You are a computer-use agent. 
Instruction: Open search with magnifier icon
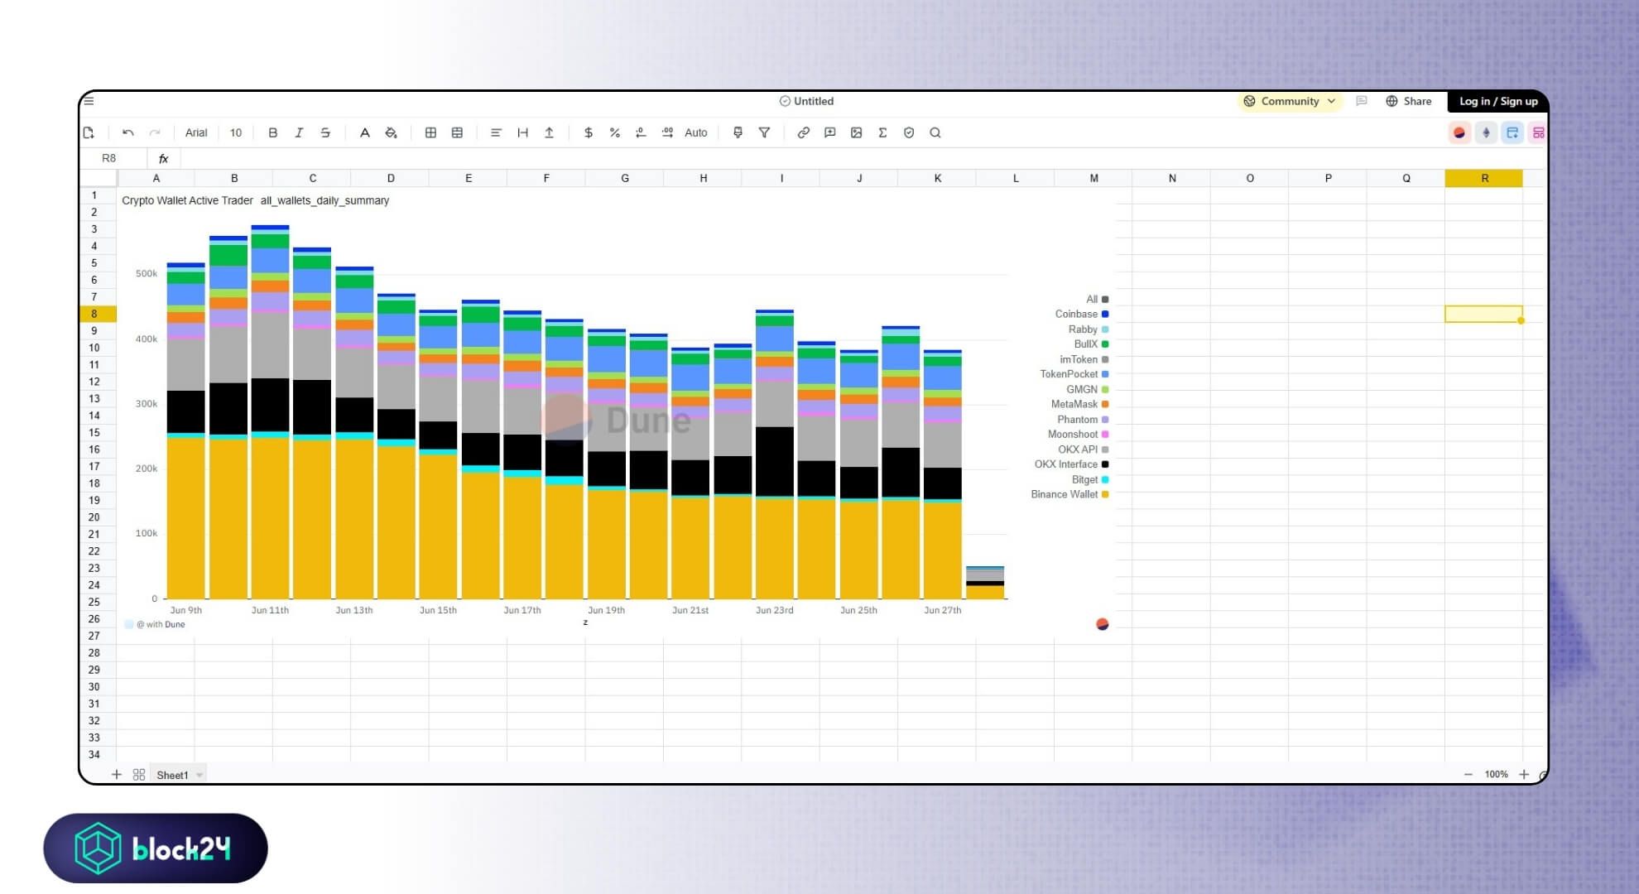pos(935,132)
